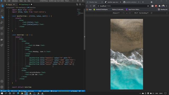Image resolution: width=169 pixels, height=95 pixels.
Task: Click 'export default DateTime' line
Action: pos(22,87)
